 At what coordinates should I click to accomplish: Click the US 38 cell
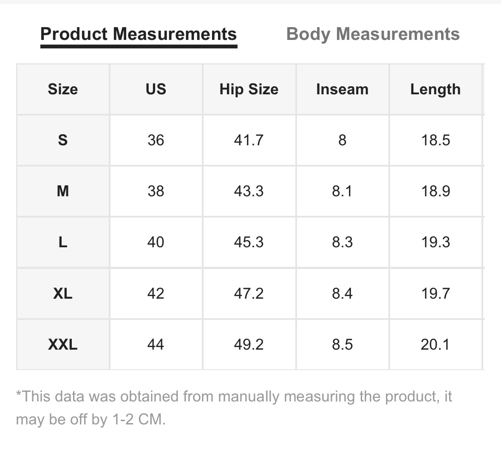pyautogui.click(x=156, y=191)
